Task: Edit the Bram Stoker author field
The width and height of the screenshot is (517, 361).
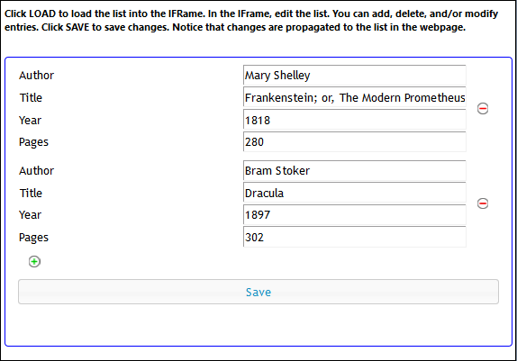Action: tap(355, 170)
